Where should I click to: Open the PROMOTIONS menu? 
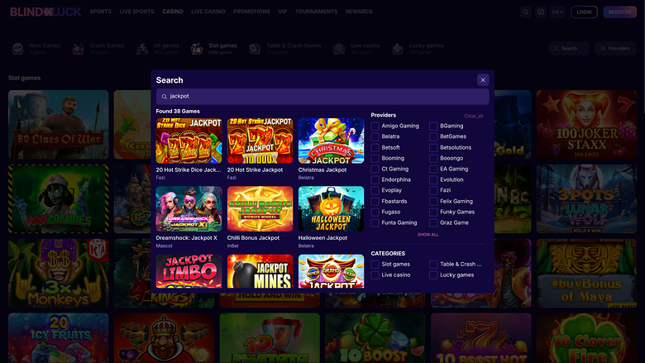point(251,12)
